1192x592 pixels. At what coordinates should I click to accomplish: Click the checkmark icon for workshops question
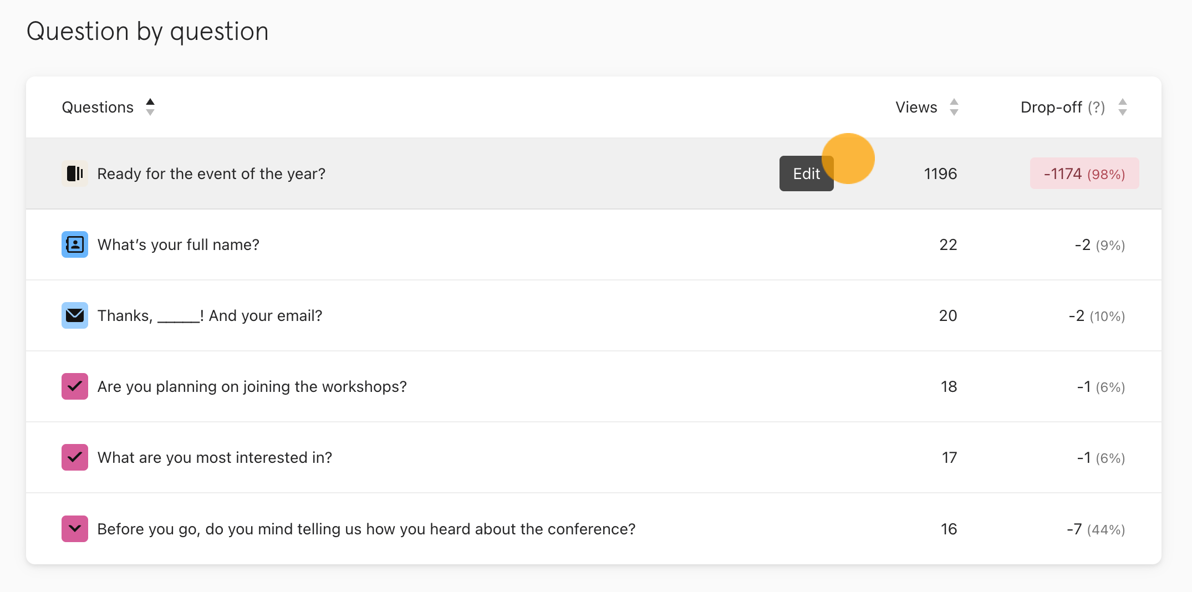75,386
